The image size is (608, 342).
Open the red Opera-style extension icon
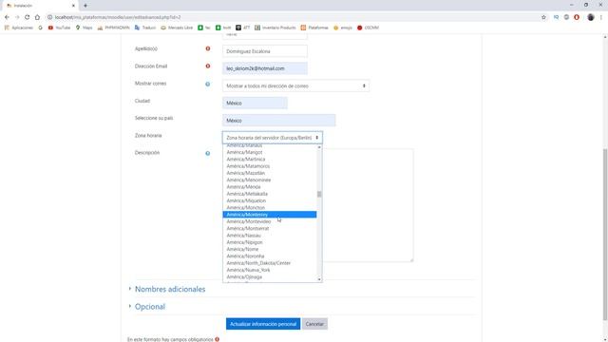click(x=577, y=17)
